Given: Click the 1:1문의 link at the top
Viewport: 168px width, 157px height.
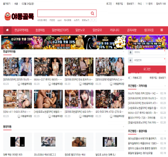Looking at the screenshot, I should [149, 4].
